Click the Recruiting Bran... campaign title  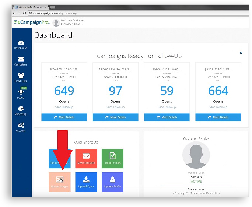click(x=167, y=69)
